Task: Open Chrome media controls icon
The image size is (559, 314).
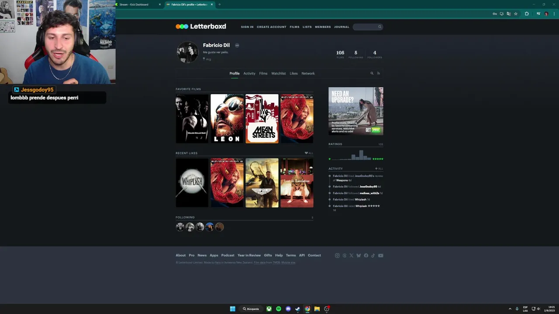Action: (538, 14)
